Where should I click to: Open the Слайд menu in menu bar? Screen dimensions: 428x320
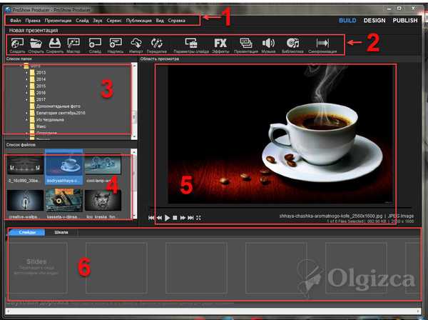[x=82, y=21]
